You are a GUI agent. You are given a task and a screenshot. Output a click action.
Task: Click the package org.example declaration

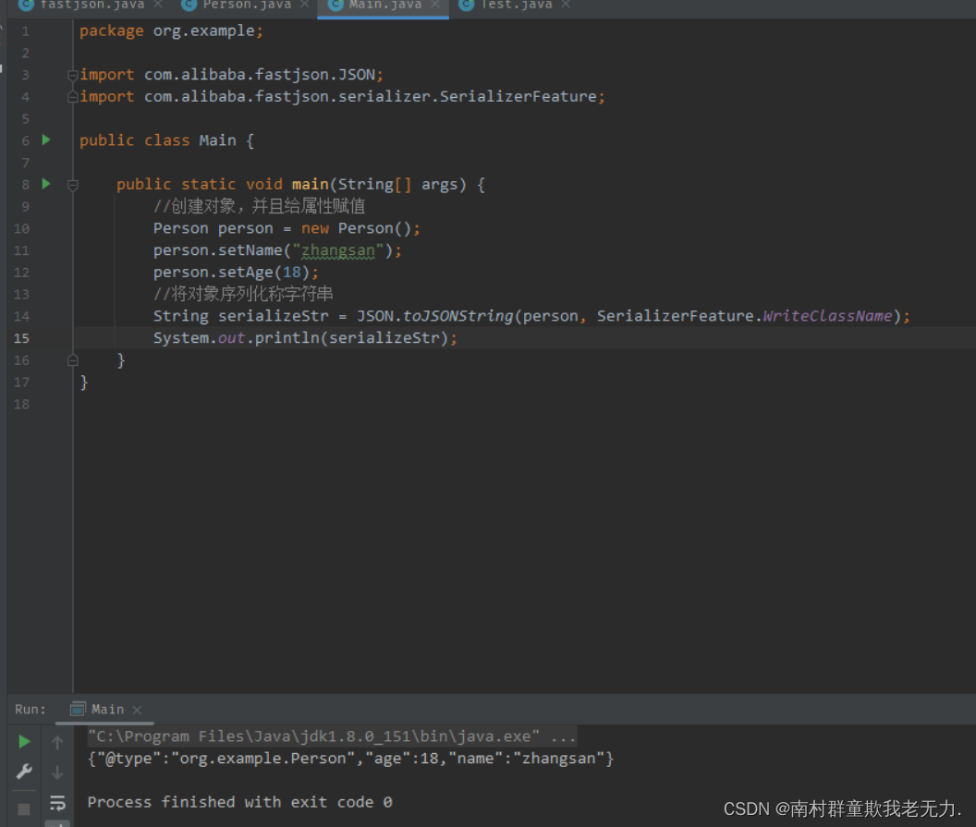point(171,31)
